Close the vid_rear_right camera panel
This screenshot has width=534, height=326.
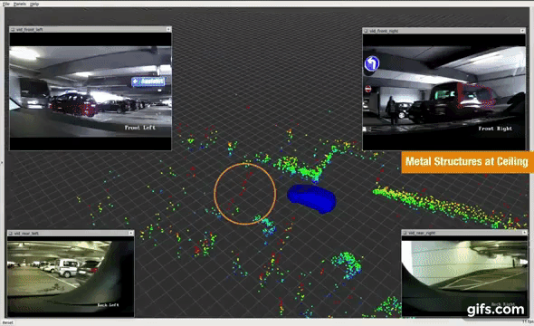coord(524,233)
